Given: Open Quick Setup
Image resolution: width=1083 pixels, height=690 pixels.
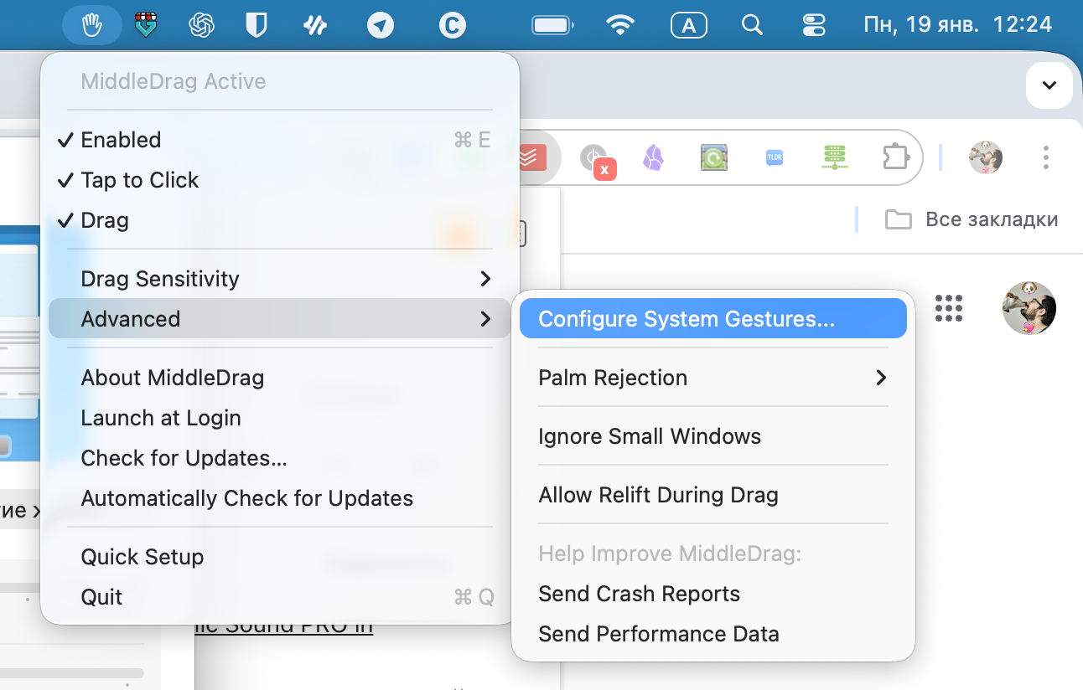Looking at the screenshot, I should tap(279, 557).
